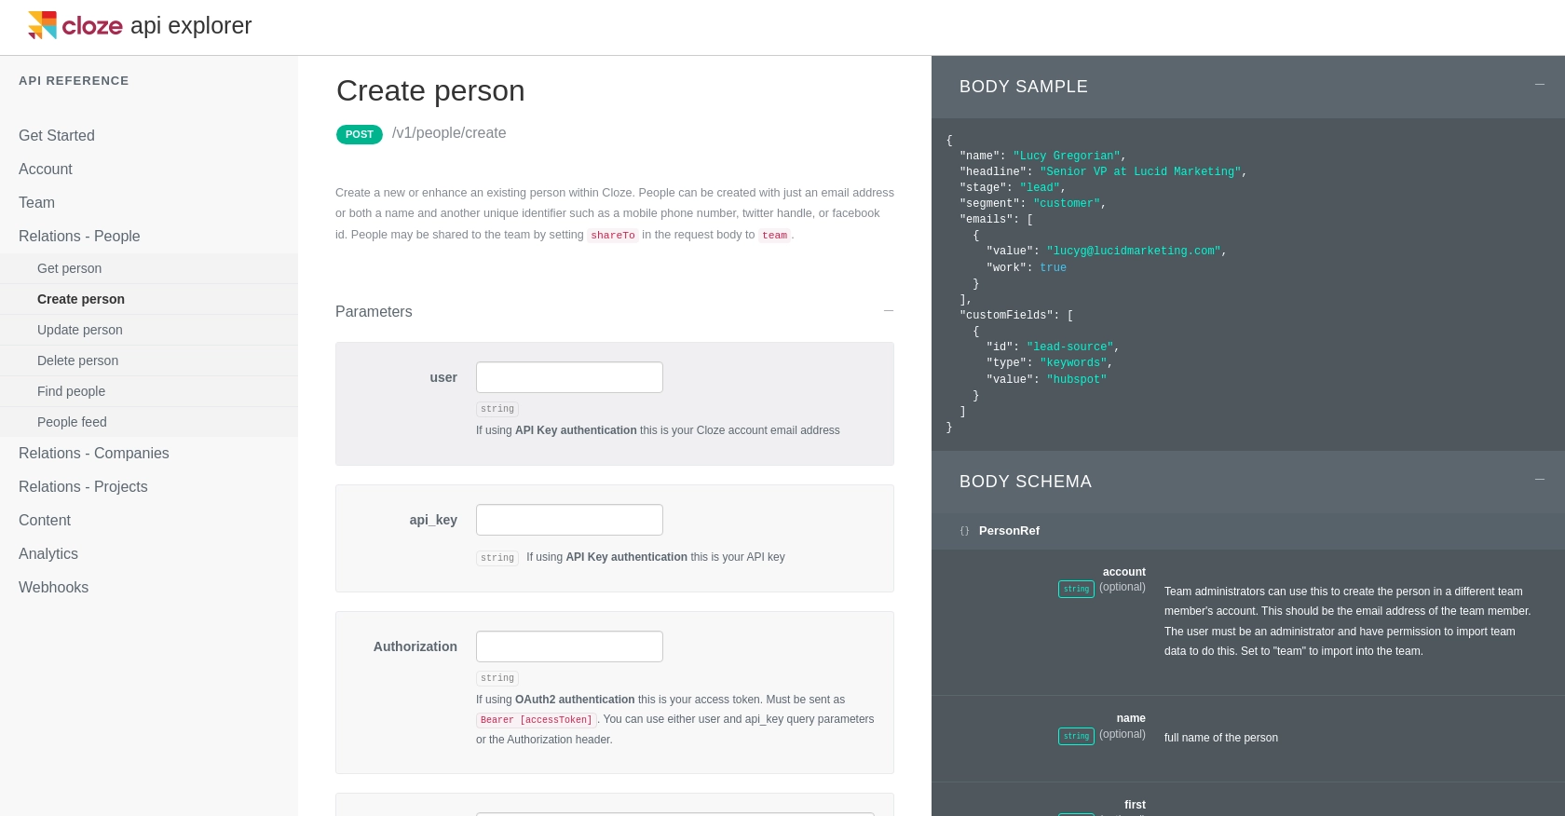Click "Lucy Gregorian" value in sample
This screenshot has height=816, width=1565.
(x=1067, y=156)
